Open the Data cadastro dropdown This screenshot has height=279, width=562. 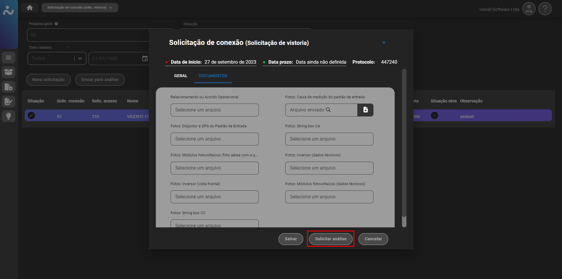click(49, 48)
